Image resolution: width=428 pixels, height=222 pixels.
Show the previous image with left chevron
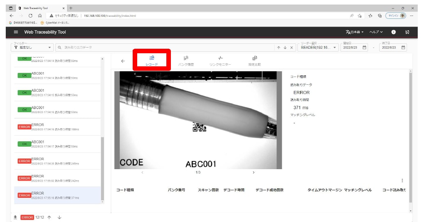142,172
